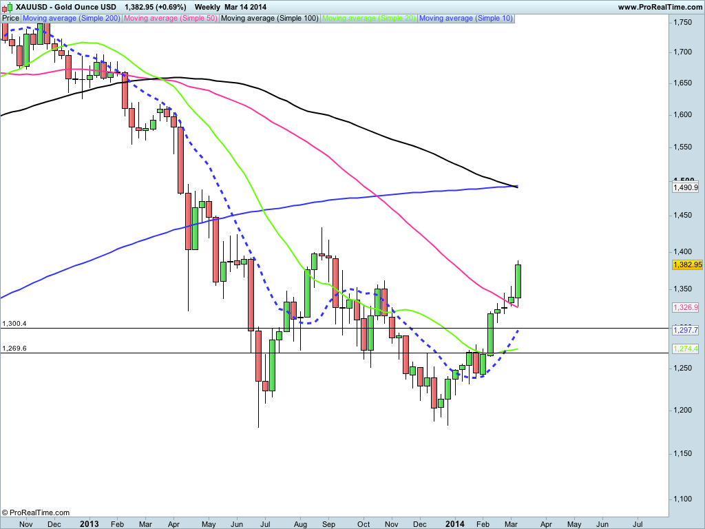The width and height of the screenshot is (705, 529).
Task: Click the © ProRealTime.com watermark
Action: [36, 512]
